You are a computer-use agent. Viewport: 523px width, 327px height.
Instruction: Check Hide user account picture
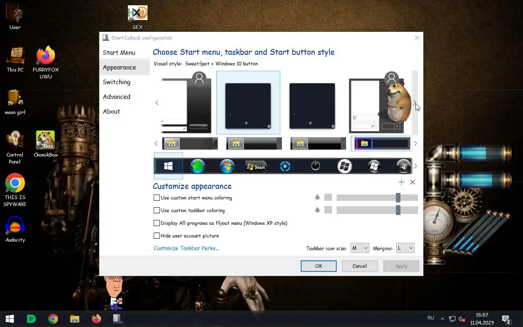[x=156, y=236]
